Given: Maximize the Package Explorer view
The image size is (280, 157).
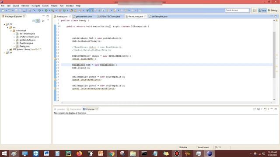Looking at the screenshot, I should pyautogui.click(x=48, y=16).
